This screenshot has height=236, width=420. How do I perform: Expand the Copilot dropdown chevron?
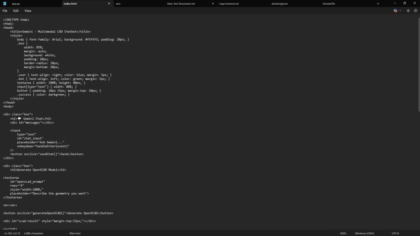(x=400, y=11)
